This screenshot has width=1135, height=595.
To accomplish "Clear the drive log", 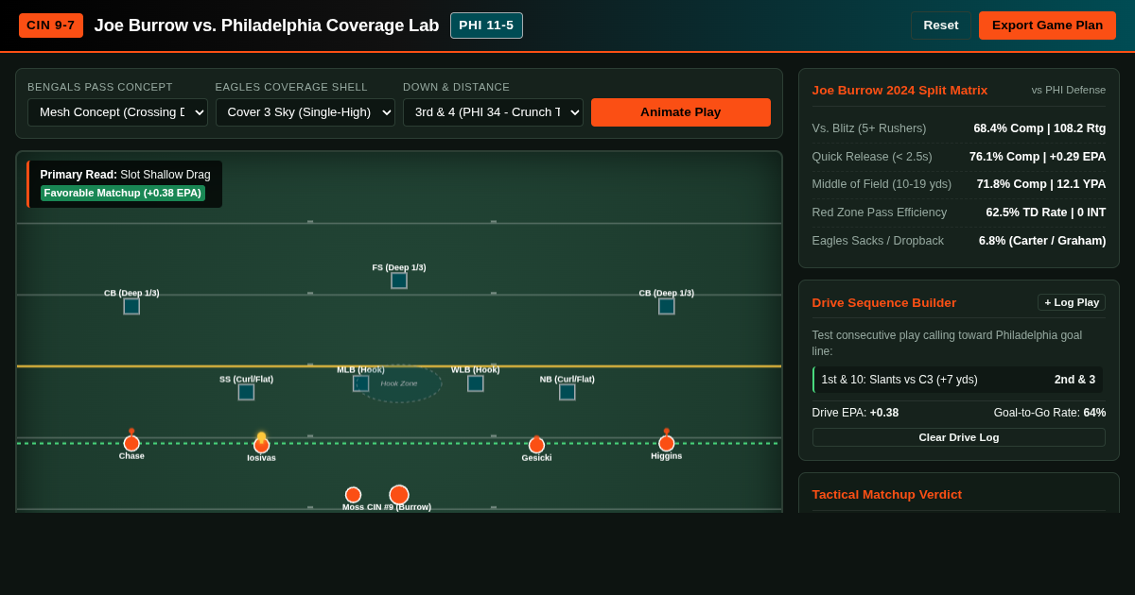I will [959, 437].
